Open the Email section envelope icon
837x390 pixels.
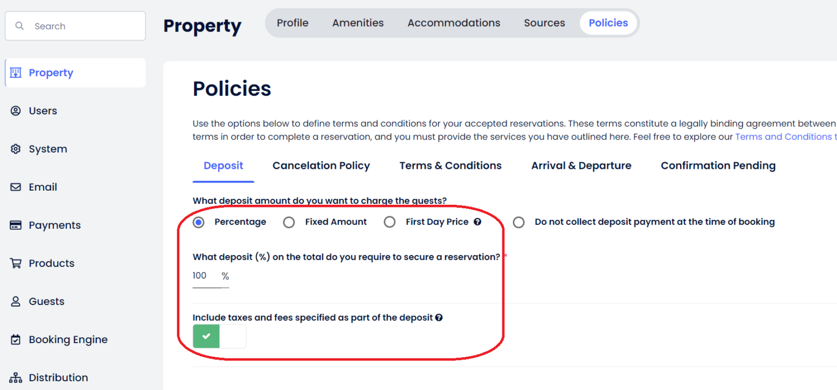pos(16,187)
